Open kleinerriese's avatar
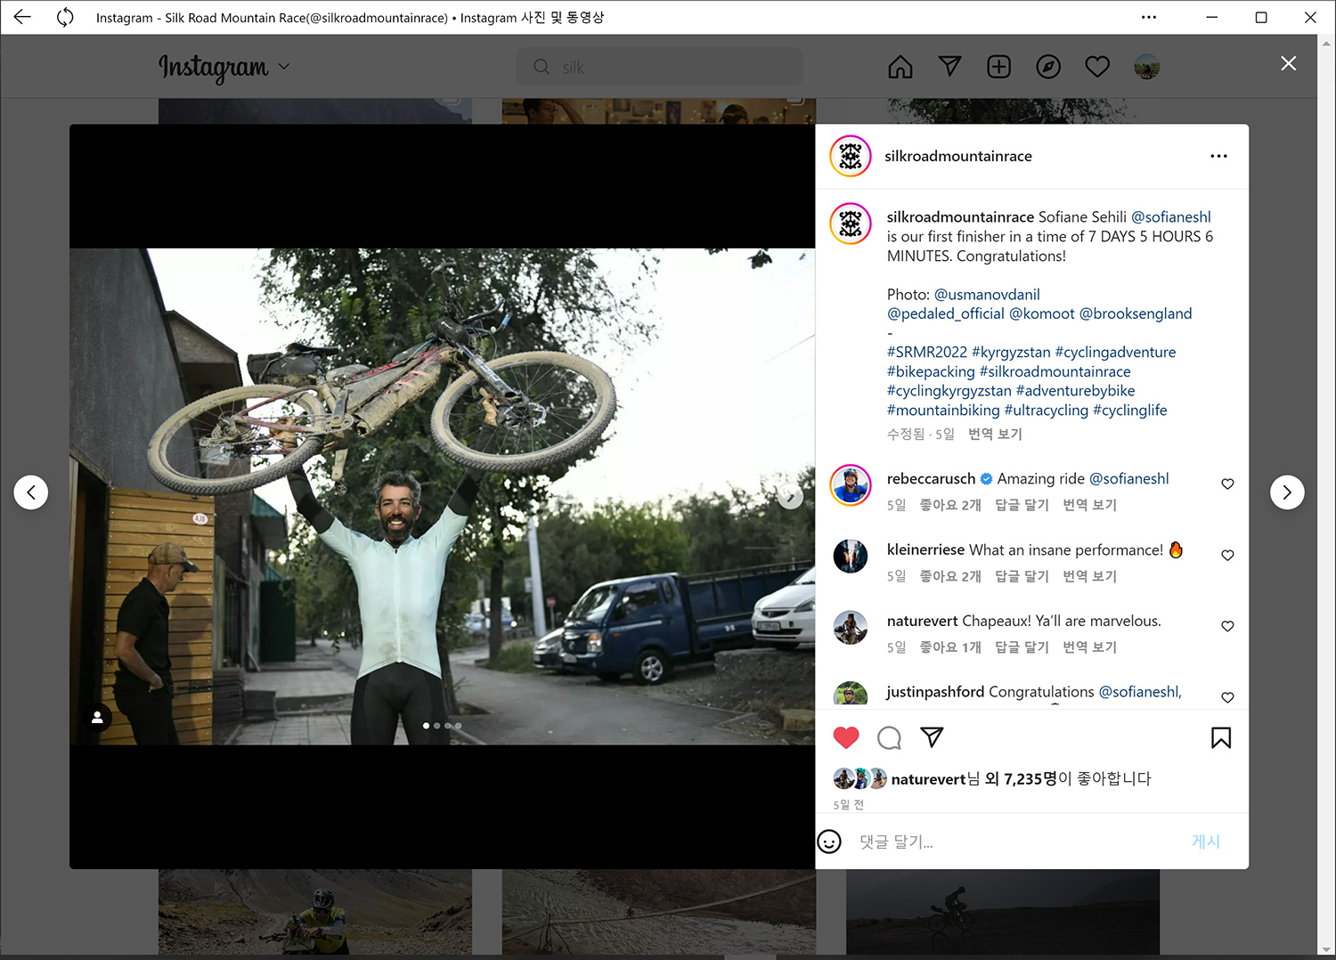The image size is (1336, 960). click(851, 557)
